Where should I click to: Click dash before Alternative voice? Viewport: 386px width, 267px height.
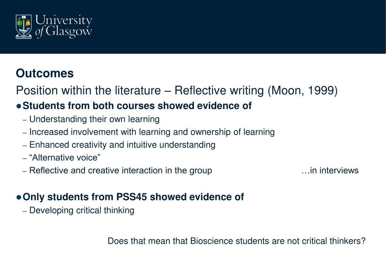(x=25, y=158)
